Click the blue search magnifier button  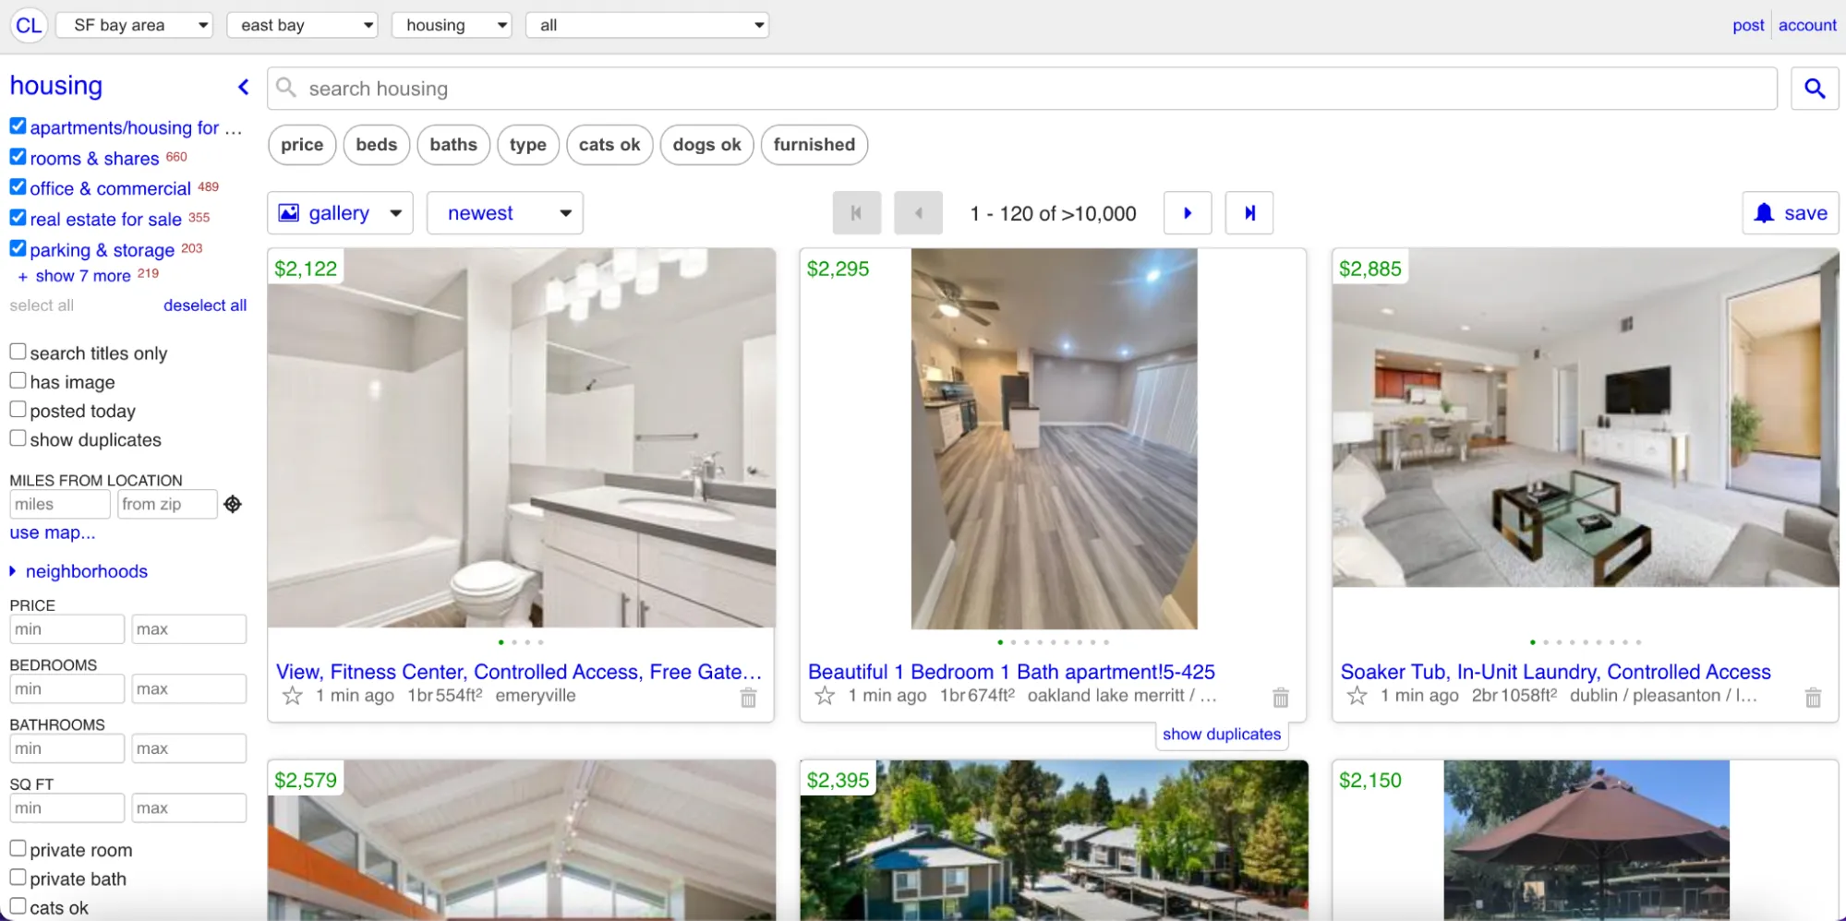[1814, 89]
